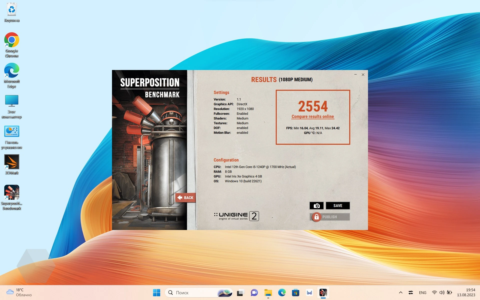
Task: Open Microsoft Store from the taskbar
Action: tap(295, 292)
